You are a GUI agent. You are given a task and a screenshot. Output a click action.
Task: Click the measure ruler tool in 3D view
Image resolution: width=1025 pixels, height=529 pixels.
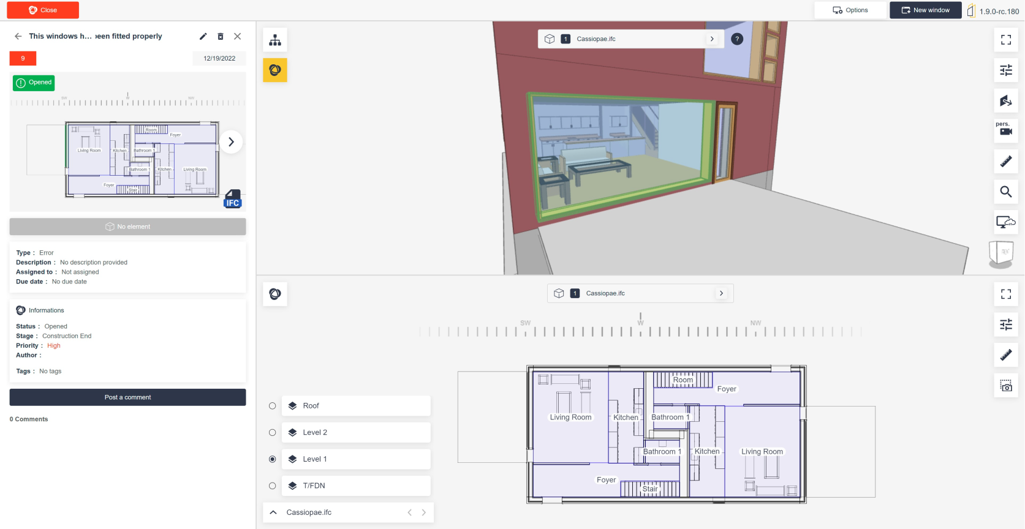click(x=1005, y=162)
